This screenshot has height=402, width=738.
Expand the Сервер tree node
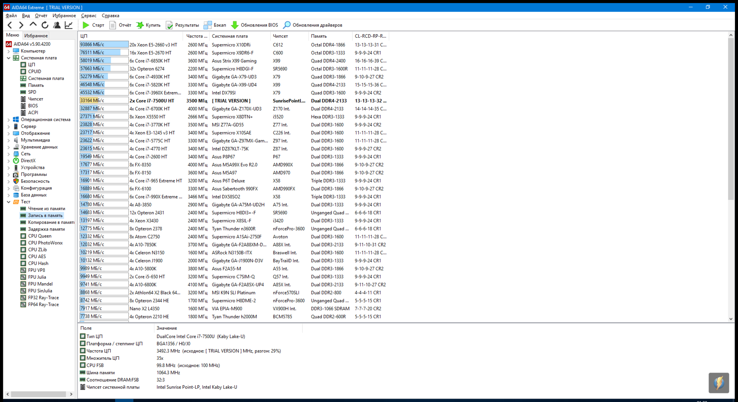tap(8, 127)
